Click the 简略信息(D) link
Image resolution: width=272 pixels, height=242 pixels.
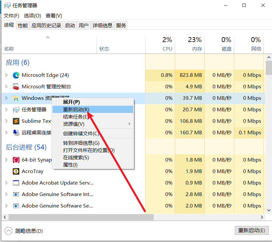click(29, 231)
